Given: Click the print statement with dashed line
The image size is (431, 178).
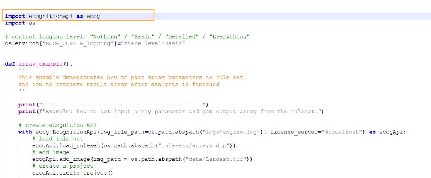Looking at the screenshot, I should (113, 105).
